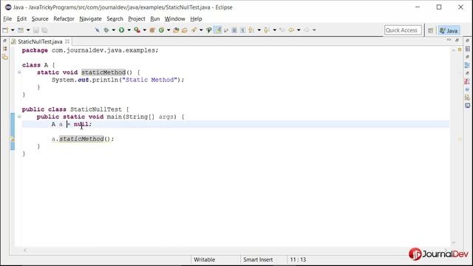This screenshot has height=266, width=473.
Task: Click the Debug bug icon
Action: tap(106, 30)
